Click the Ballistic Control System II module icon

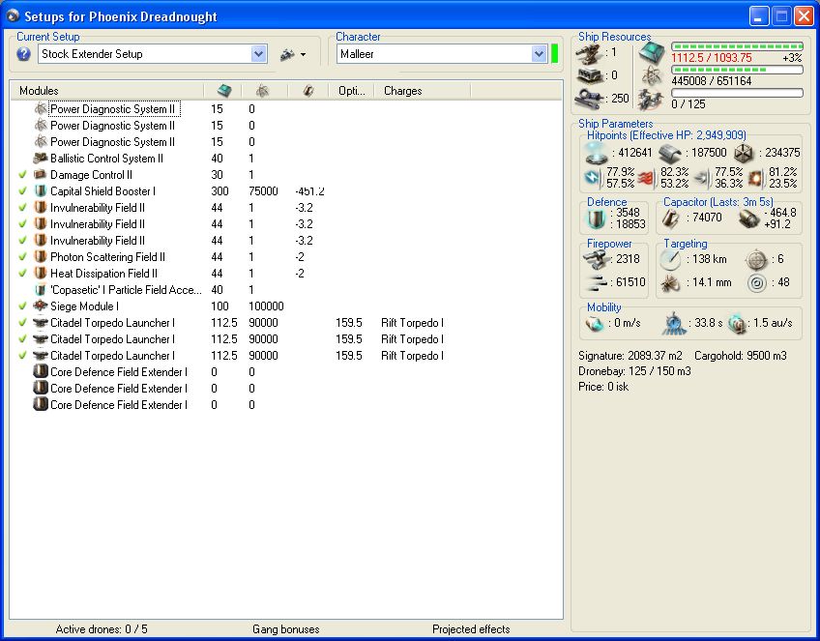41,159
